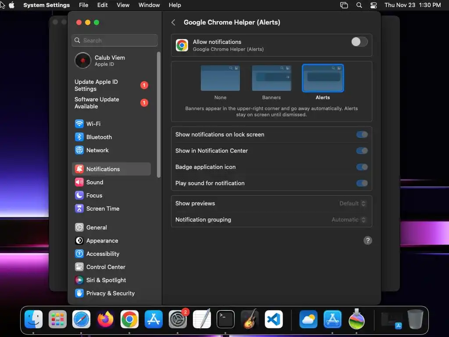Open TextEdit from the Dock
The image size is (449, 337).
pyautogui.click(x=202, y=319)
